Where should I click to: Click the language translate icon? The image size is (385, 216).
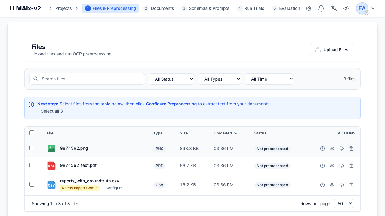pyautogui.click(x=334, y=8)
